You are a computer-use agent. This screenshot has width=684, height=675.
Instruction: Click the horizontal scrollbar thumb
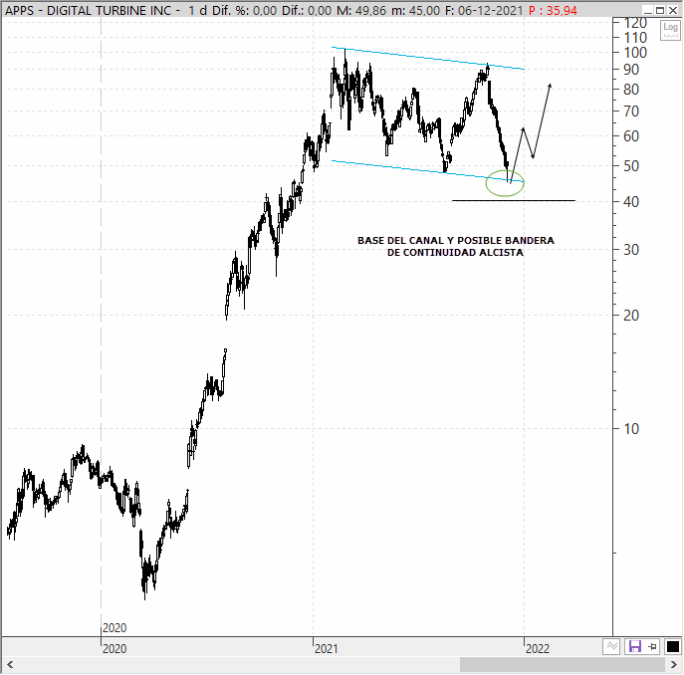pos(563,664)
